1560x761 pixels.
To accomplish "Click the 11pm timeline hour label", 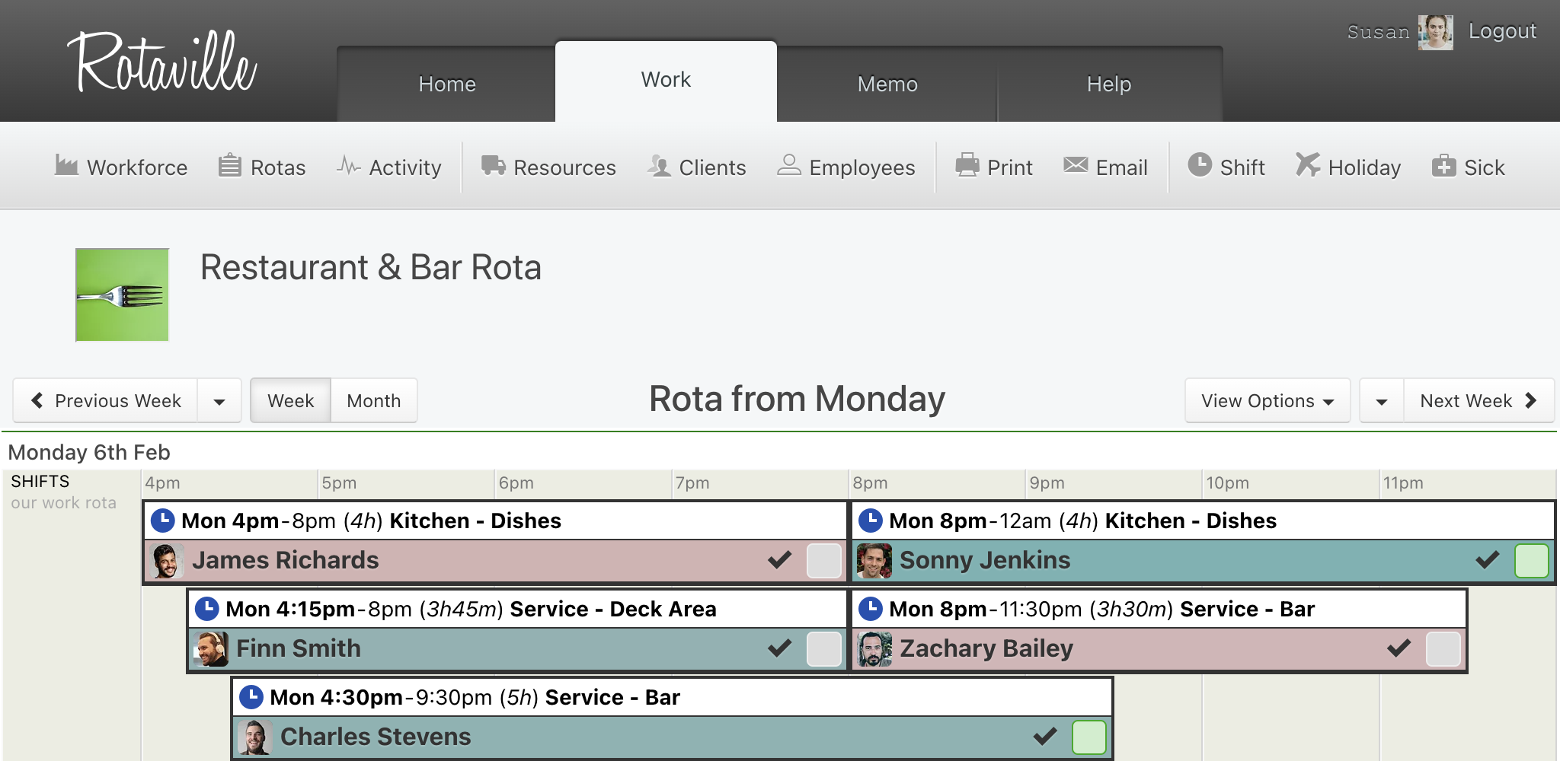I will pos(1403,482).
